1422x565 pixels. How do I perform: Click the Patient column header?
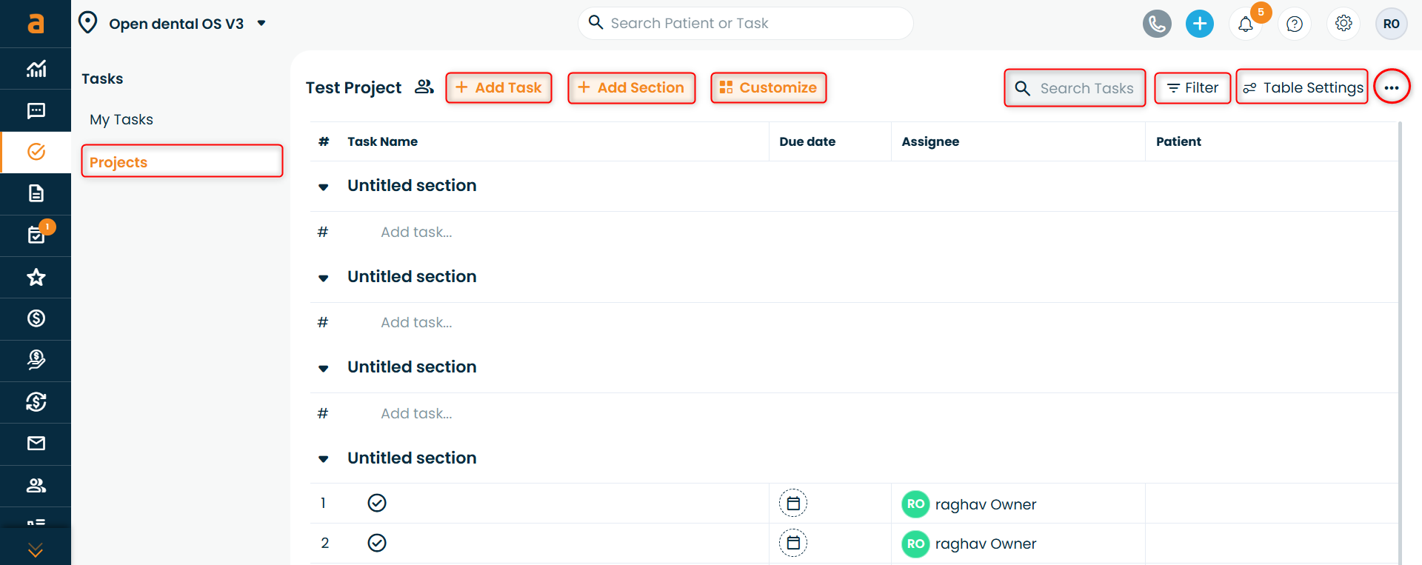pyautogui.click(x=1178, y=141)
